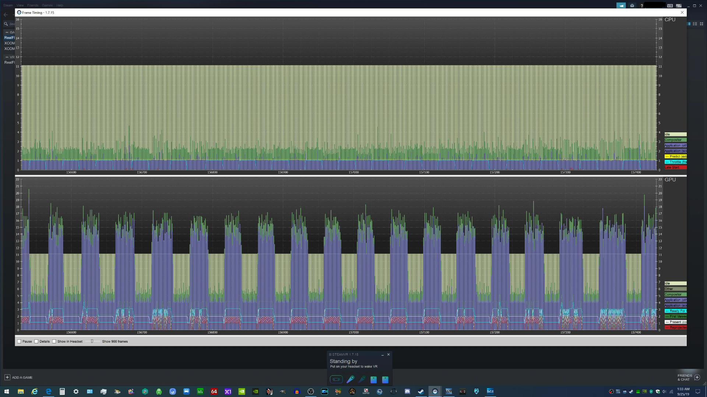Screen dimensions: 707x397
Task: Open the Friends menu in Steam
Action: pyautogui.click(x=33, y=6)
